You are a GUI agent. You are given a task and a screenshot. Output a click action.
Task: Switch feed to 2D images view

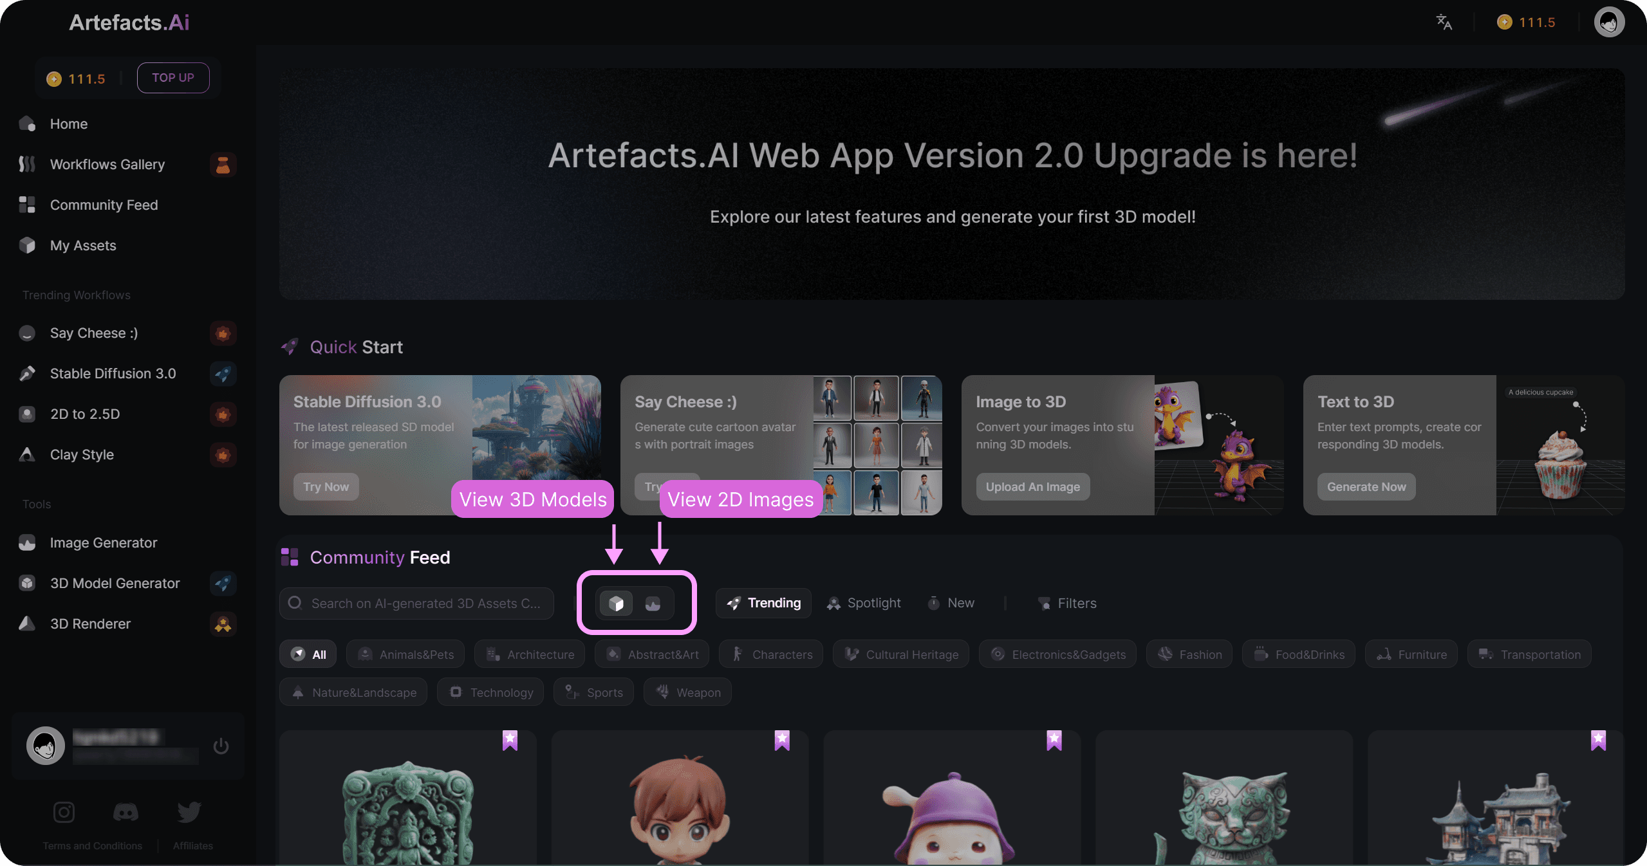point(653,603)
